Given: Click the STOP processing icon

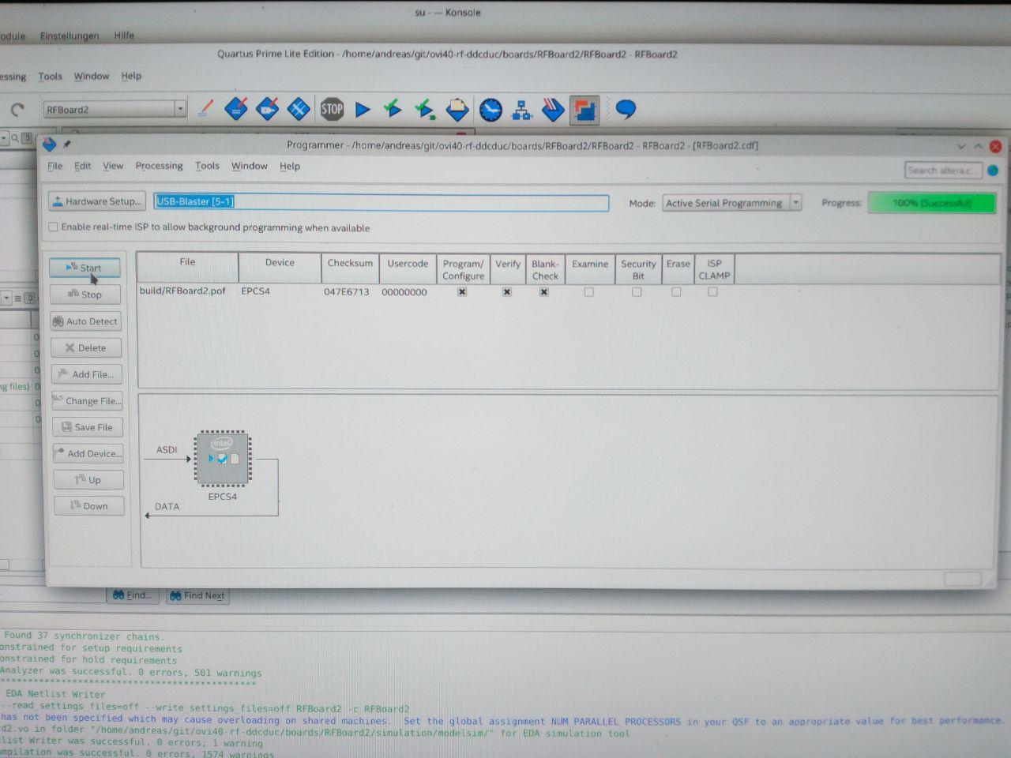Looking at the screenshot, I should pyautogui.click(x=332, y=109).
